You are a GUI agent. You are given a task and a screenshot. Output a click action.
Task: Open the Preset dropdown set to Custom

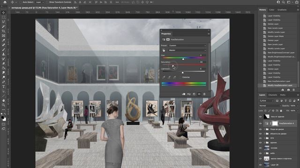[187, 46]
